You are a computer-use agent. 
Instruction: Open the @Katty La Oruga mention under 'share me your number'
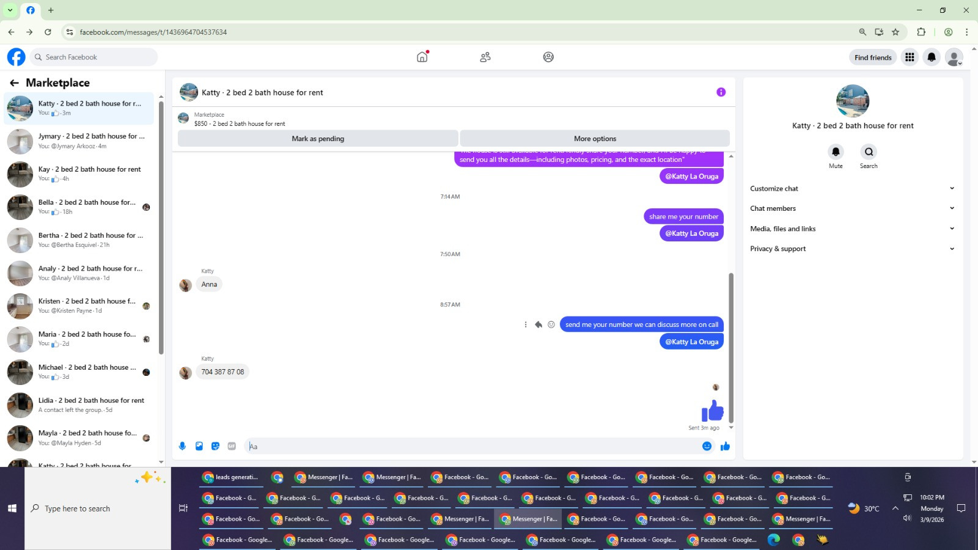point(691,233)
